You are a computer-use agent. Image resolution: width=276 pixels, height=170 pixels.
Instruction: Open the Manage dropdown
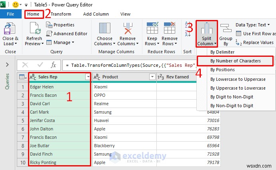click(60, 42)
